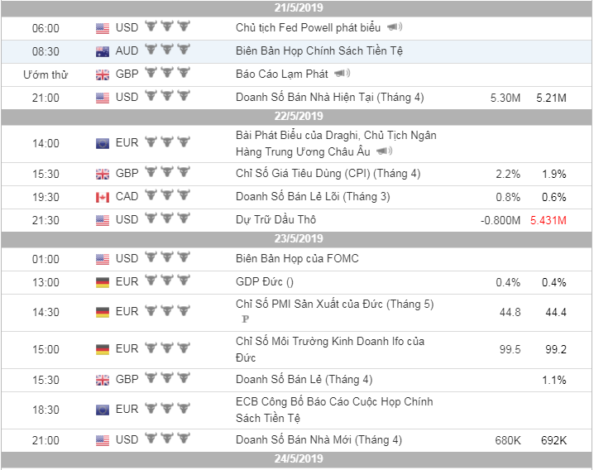Image resolution: width=594 pixels, height=470 pixels.
Task: Open Dự Trữ Dầu Thô event
Action: coord(275,220)
